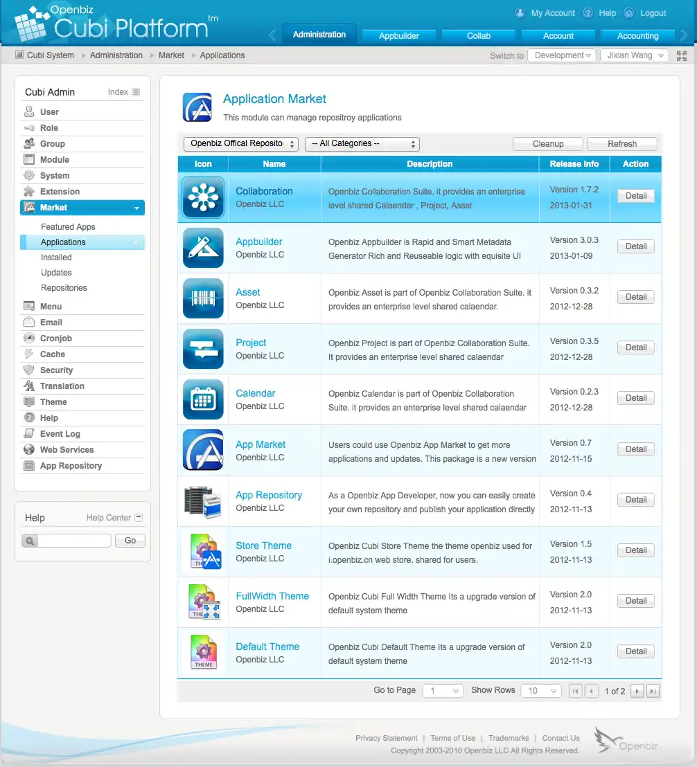
Task: Click the App Repository name link
Action: (269, 495)
